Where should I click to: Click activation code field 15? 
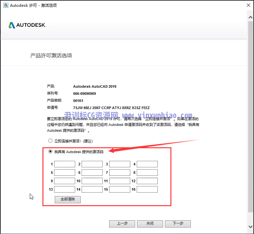point(120,189)
